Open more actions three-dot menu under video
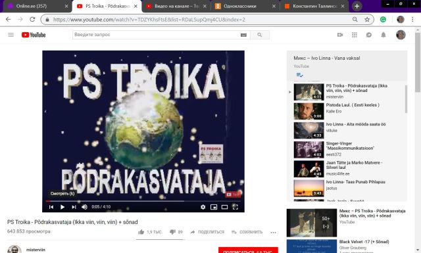This screenshot has width=421, height=253. tap(274, 233)
